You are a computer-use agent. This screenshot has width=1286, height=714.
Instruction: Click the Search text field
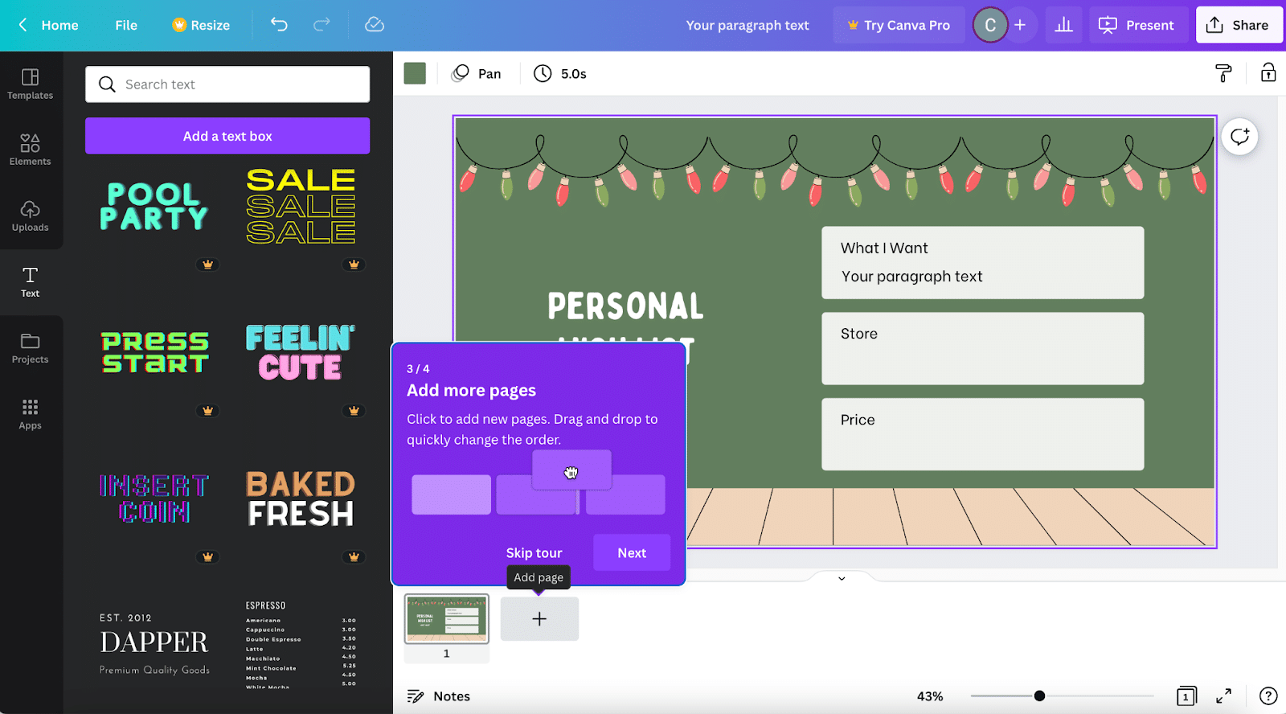[x=227, y=84]
